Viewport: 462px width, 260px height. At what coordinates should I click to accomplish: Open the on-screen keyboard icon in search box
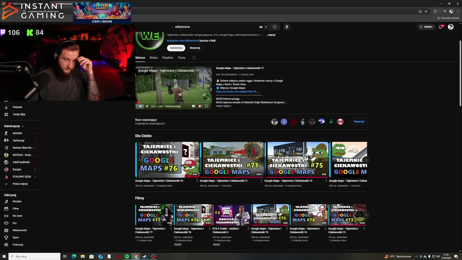point(261,27)
